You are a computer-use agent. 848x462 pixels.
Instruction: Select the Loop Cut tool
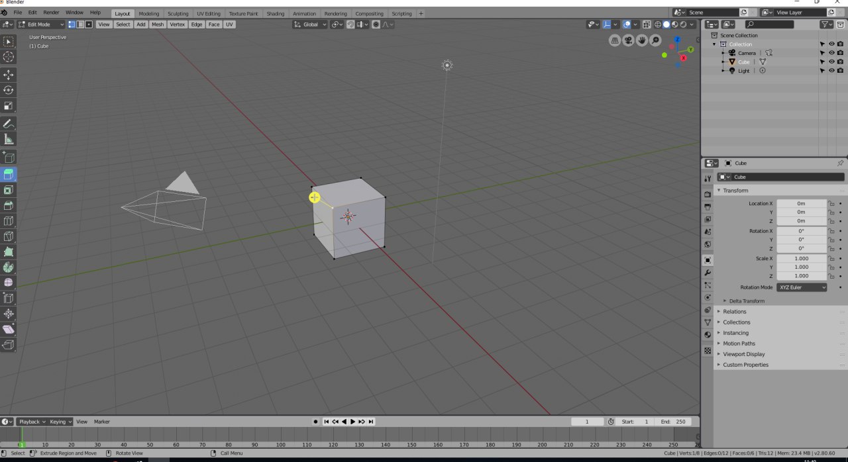coord(9,221)
